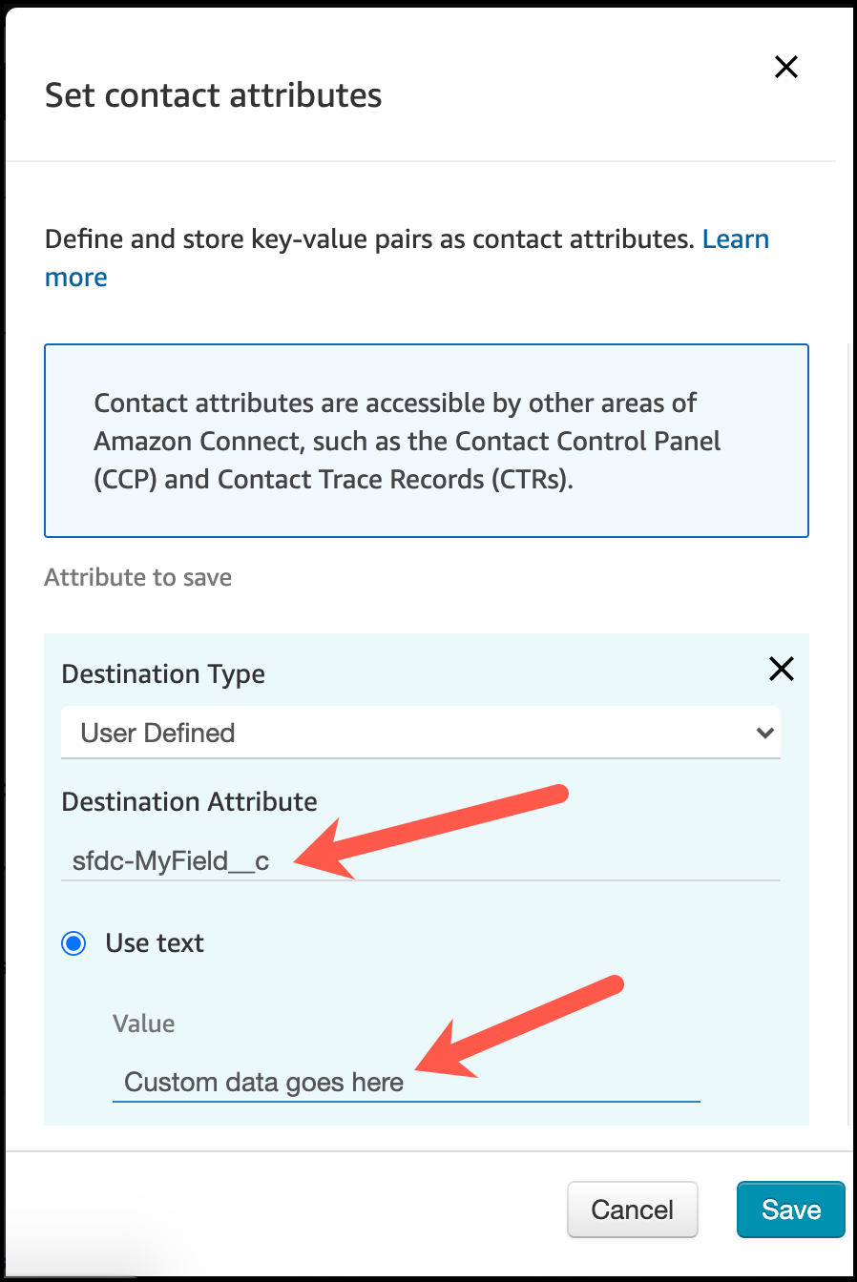Click the Attribute to save heading
The image size is (857, 1282).
pos(138,577)
